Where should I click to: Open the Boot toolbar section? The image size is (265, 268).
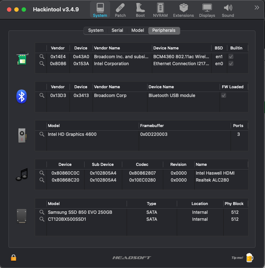[140, 10]
